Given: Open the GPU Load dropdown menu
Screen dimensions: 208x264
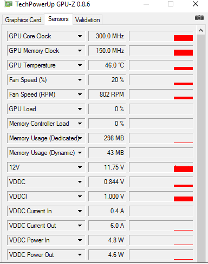Looking at the screenshot, I should 80,109.
